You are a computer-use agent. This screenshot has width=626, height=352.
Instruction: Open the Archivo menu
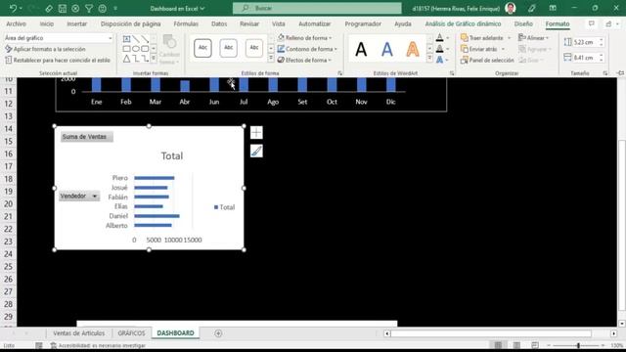click(x=17, y=23)
